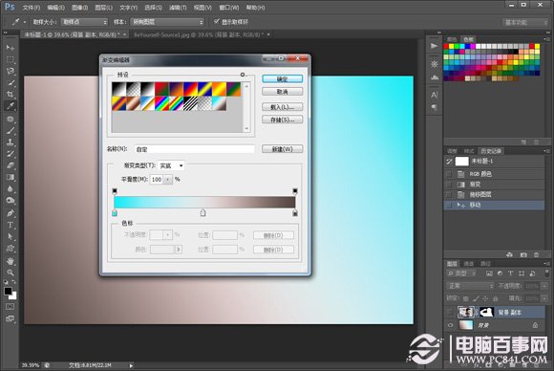Select the Move tool
The width and height of the screenshot is (554, 371).
pyautogui.click(x=11, y=48)
